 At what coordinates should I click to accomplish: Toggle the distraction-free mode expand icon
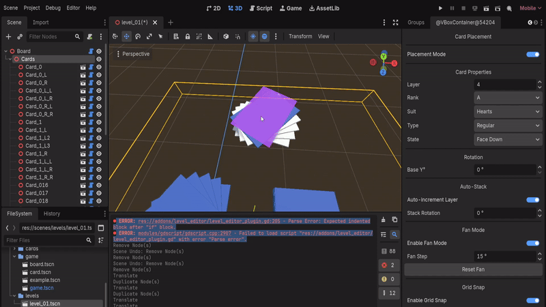click(x=395, y=23)
